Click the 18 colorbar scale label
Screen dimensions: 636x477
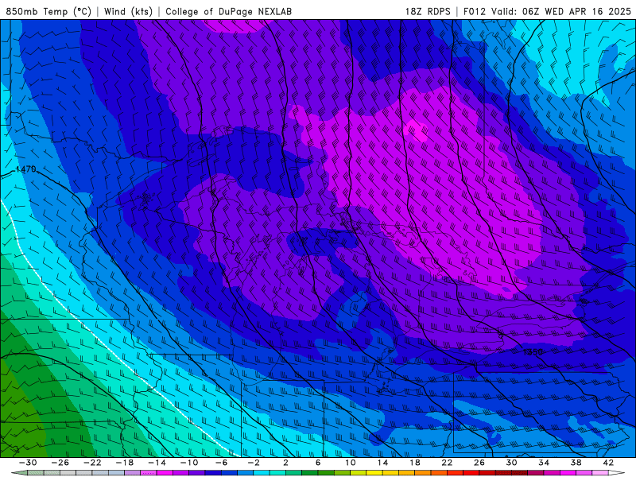(x=414, y=463)
